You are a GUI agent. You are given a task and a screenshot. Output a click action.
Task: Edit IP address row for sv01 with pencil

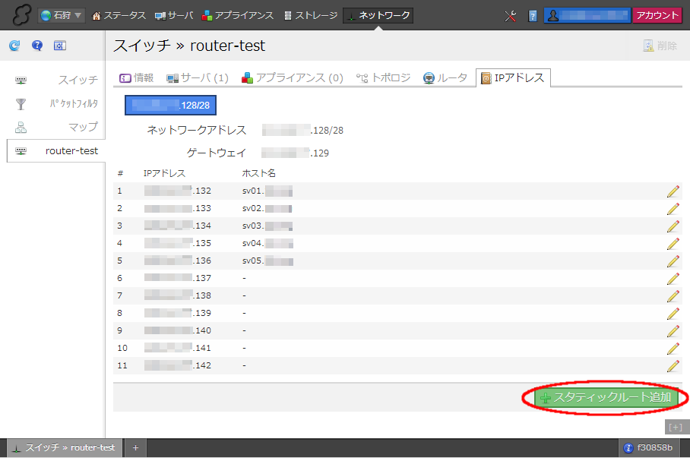point(673,191)
